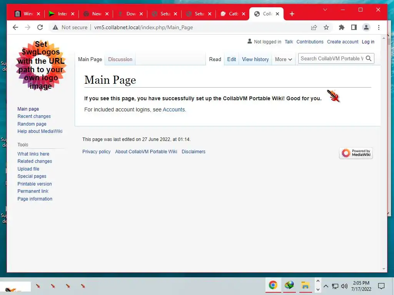The height and width of the screenshot is (295, 394).
Task: Select the Main Page wiki tab
Action: point(90,60)
